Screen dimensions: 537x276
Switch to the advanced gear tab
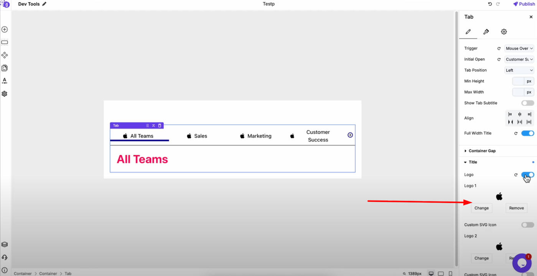[504, 32]
